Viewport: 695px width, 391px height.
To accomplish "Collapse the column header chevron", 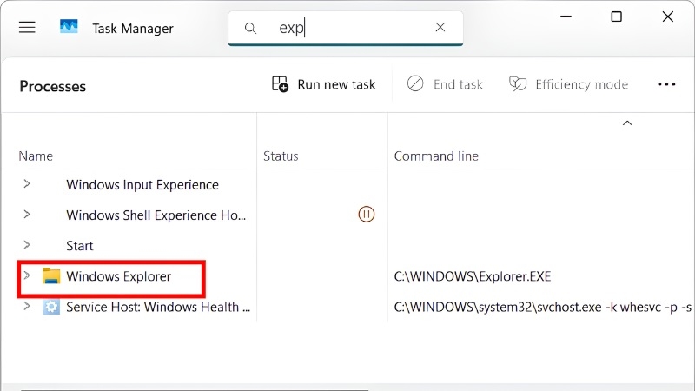I will 627,123.
